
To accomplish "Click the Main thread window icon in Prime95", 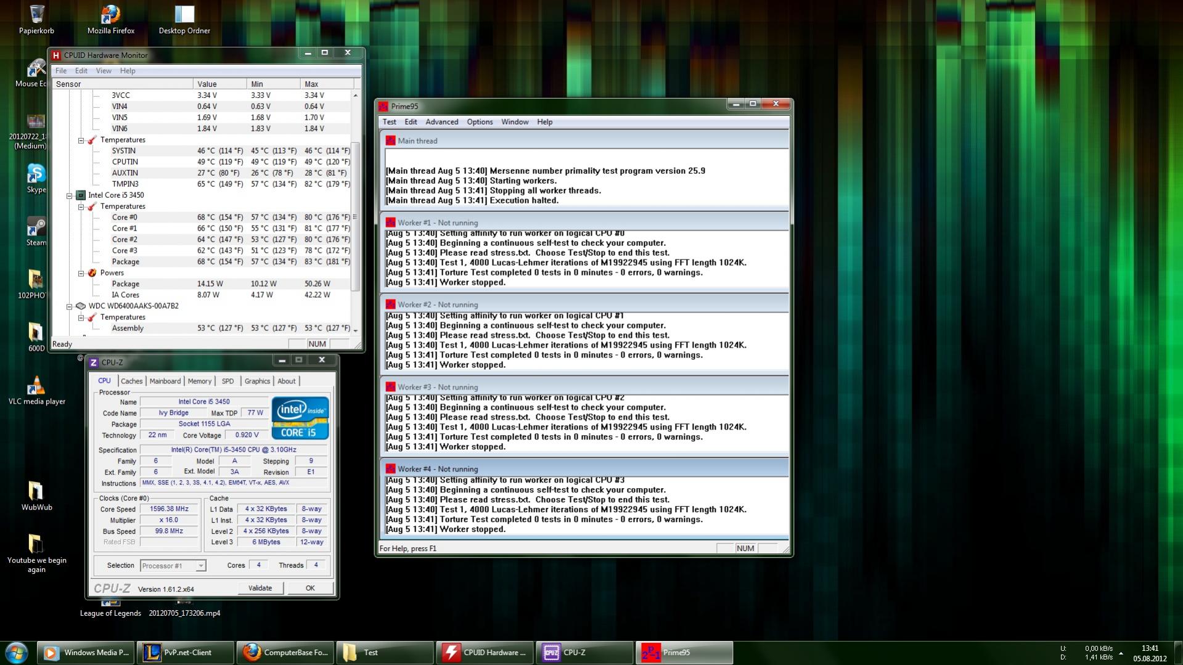I will [x=390, y=141].
